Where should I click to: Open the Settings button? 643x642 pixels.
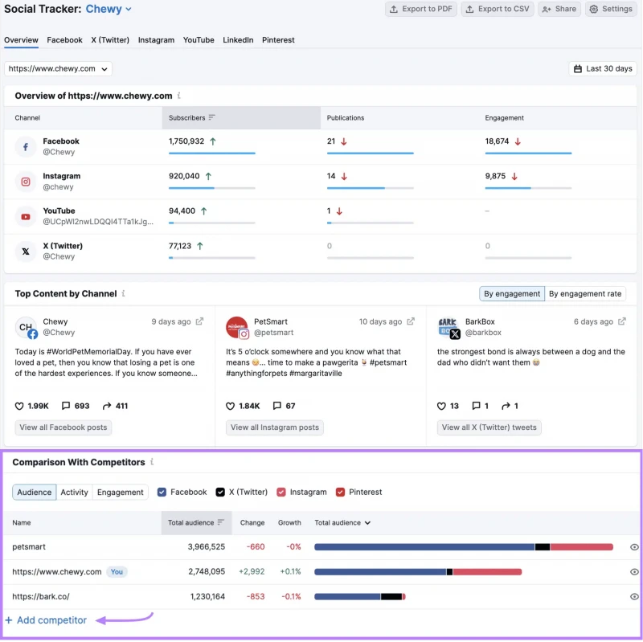(x=611, y=9)
